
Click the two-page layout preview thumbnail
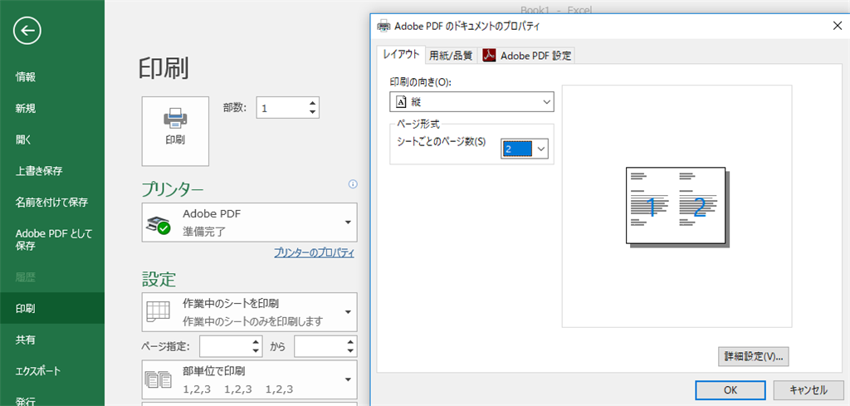[676, 206]
